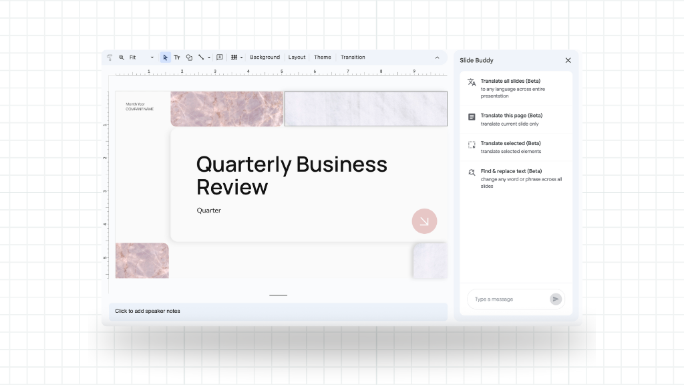Choose the Select arrow cursor tool
The height and width of the screenshot is (385, 684).
pyautogui.click(x=166, y=57)
